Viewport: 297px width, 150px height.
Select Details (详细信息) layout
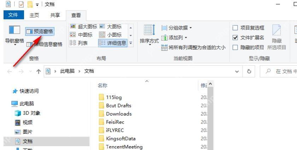pyautogui.click(x=112, y=43)
